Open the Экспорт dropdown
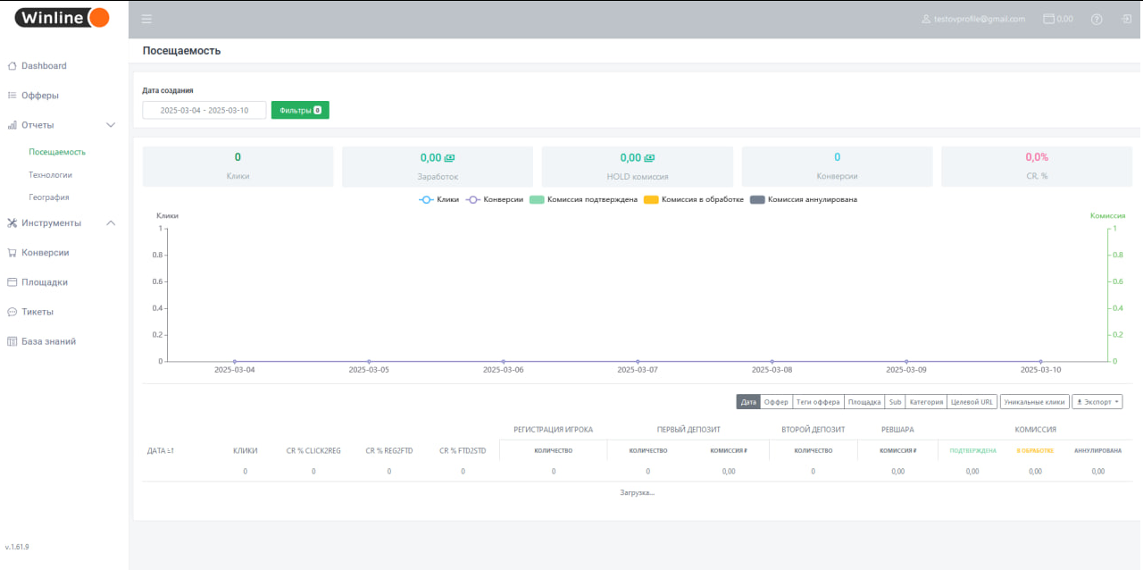Image resolution: width=1143 pixels, height=570 pixels. (1097, 402)
